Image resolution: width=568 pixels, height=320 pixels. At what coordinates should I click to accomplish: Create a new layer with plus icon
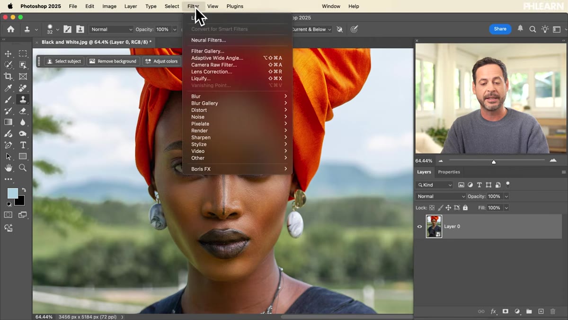coord(541,311)
